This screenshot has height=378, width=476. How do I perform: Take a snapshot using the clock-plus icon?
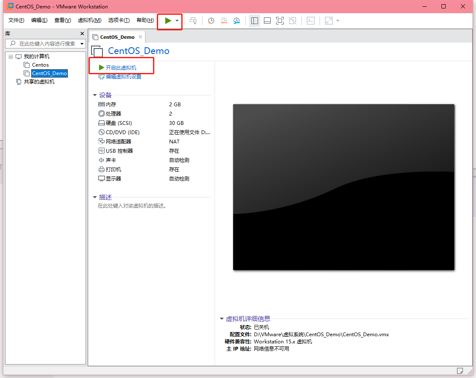[x=211, y=21]
